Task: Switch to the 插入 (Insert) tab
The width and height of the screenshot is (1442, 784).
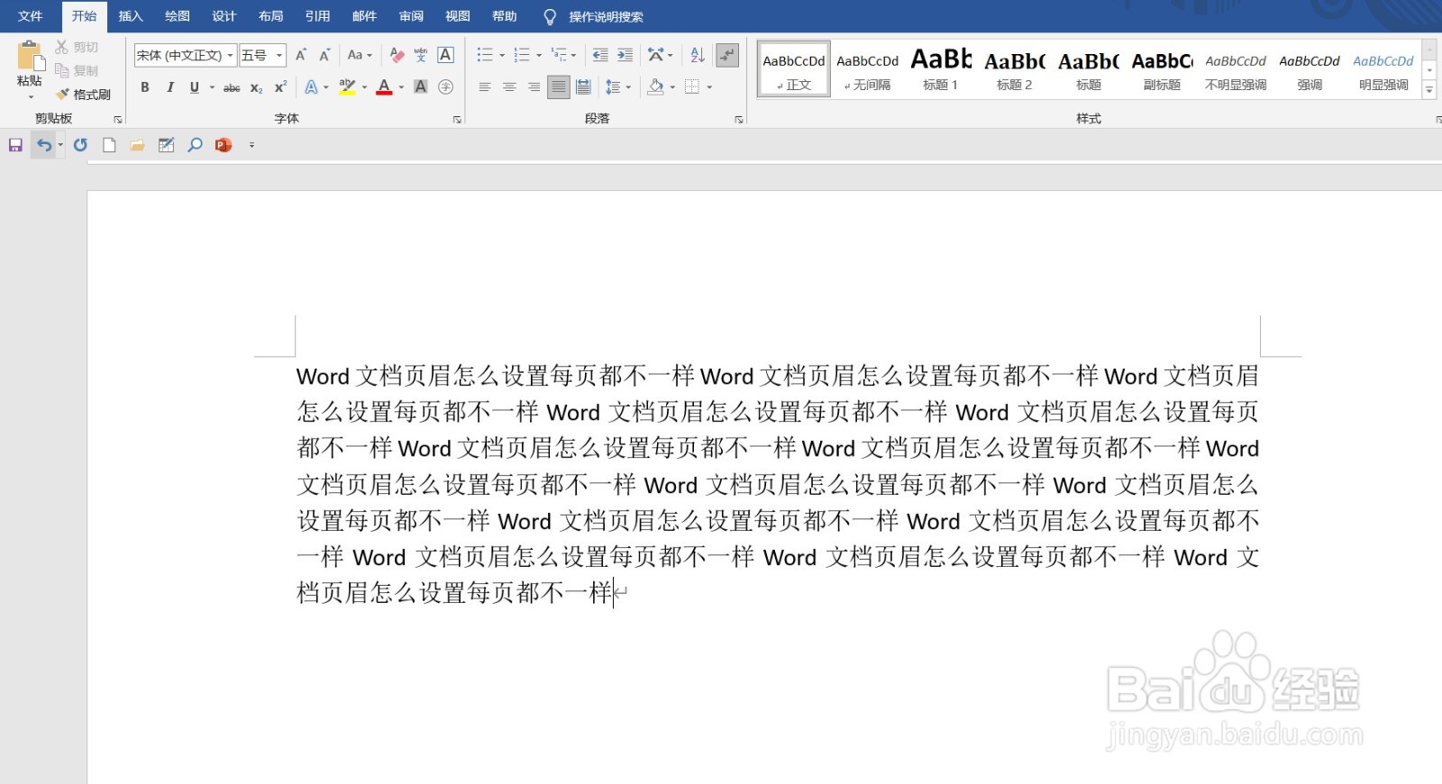Action: point(131,16)
